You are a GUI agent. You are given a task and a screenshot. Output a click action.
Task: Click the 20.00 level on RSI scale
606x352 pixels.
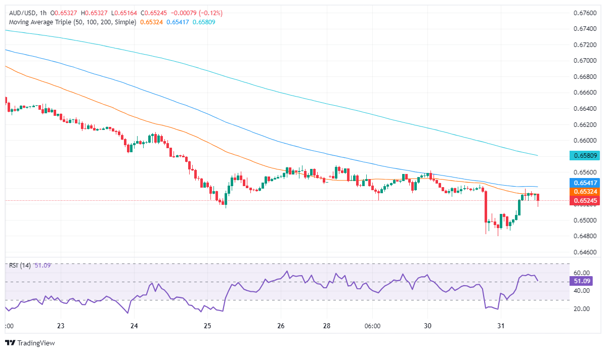580,309
